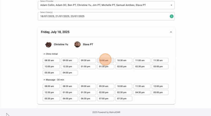The height and width of the screenshot is (116, 211).
Task: Choose the 07:30 pm Massage slot
Action: pyautogui.click(x=124, y=99)
